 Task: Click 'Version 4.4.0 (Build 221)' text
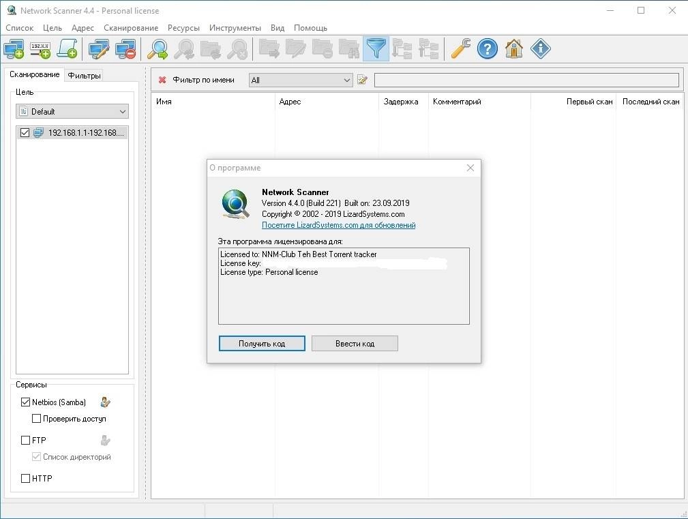coord(301,203)
